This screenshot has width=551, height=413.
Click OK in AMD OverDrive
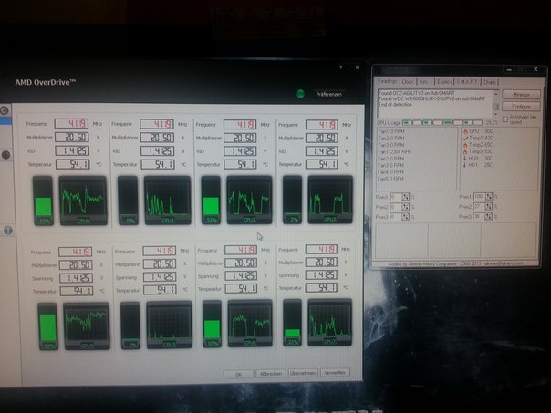[x=238, y=374]
